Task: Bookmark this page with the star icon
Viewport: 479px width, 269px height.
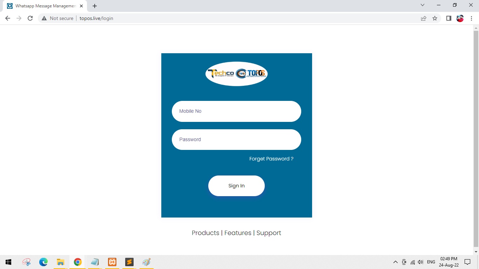Action: click(435, 18)
